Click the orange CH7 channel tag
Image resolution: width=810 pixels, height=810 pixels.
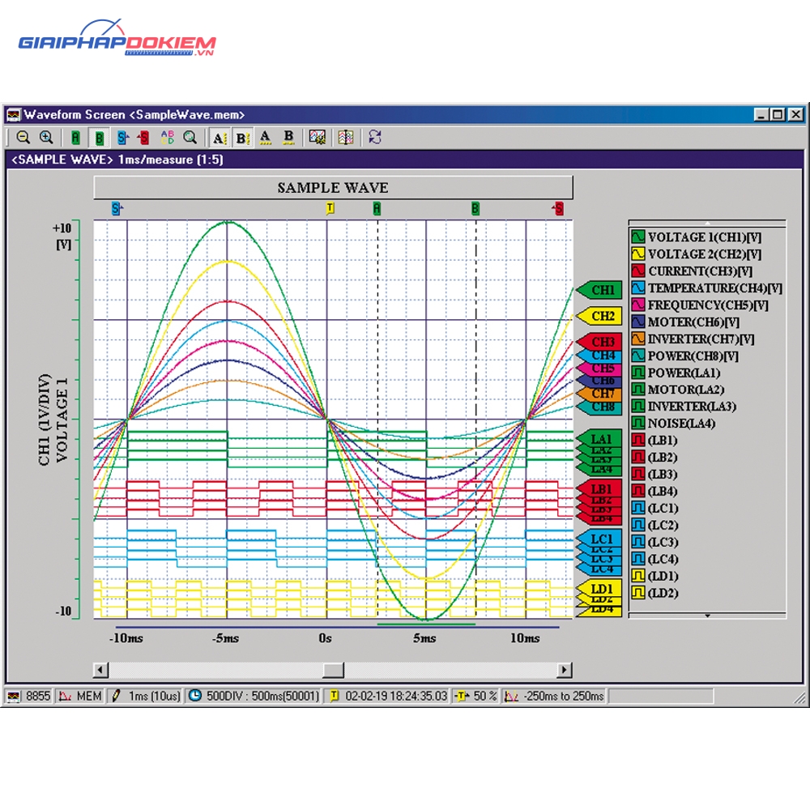[x=599, y=394]
